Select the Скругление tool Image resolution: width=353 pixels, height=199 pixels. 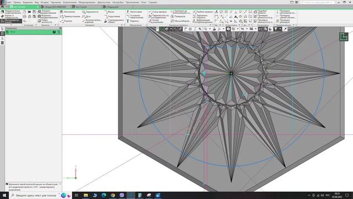pyautogui.click(x=112, y=17)
